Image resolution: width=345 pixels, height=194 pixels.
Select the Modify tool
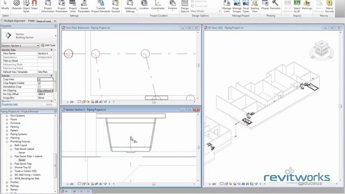pyautogui.click(x=5, y=5)
